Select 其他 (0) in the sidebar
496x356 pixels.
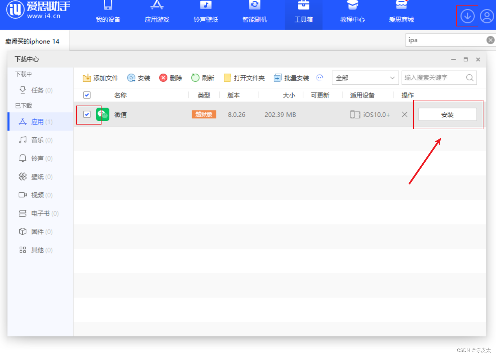coord(40,250)
